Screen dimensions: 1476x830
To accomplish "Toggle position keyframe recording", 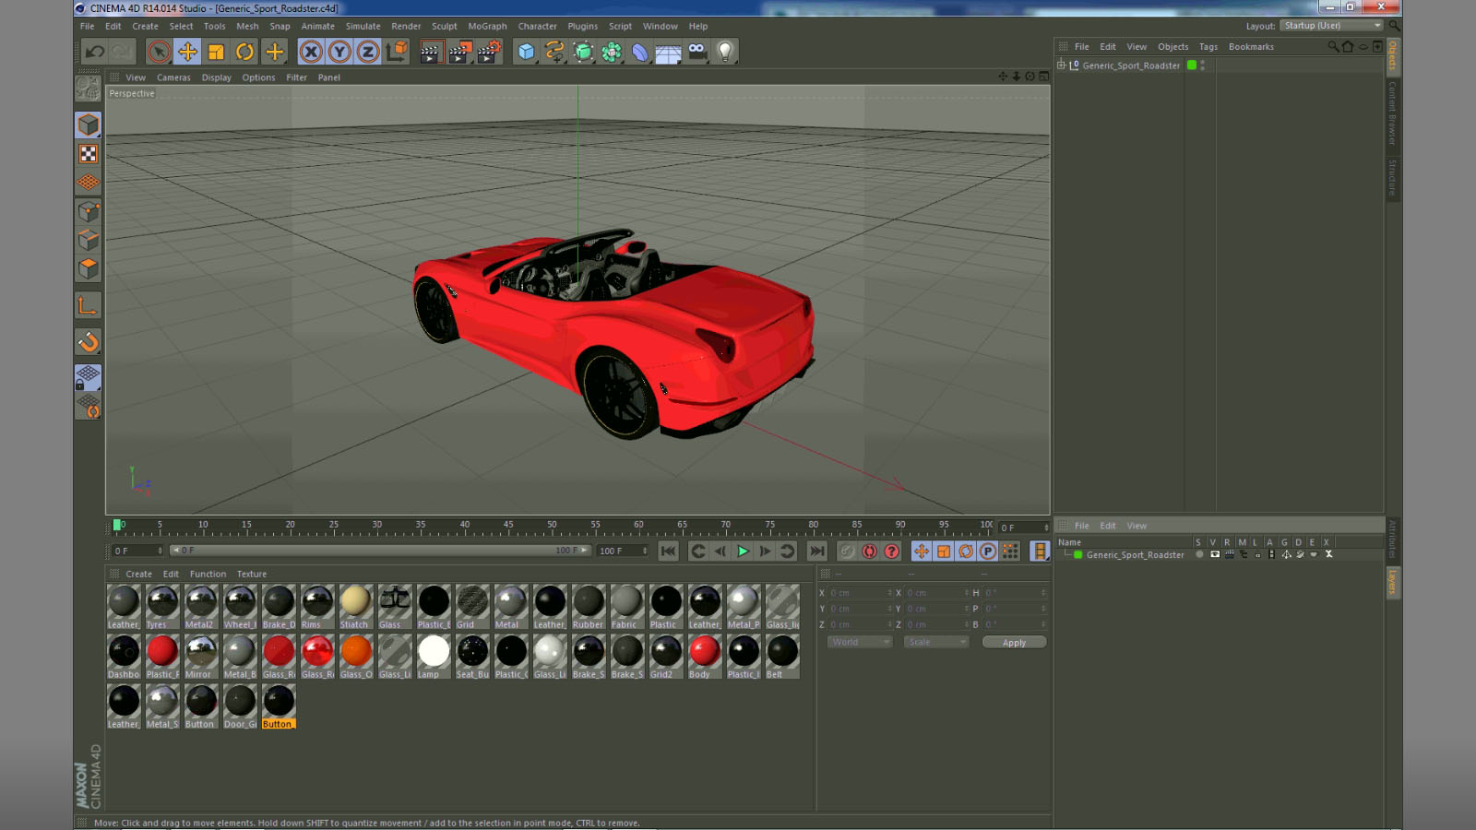I will click(x=921, y=551).
